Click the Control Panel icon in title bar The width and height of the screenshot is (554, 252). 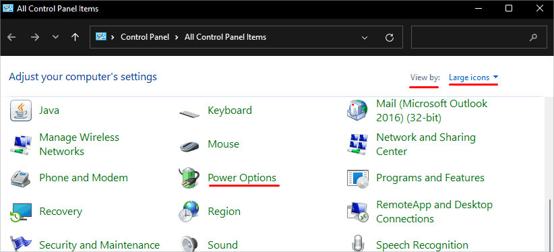[8, 9]
